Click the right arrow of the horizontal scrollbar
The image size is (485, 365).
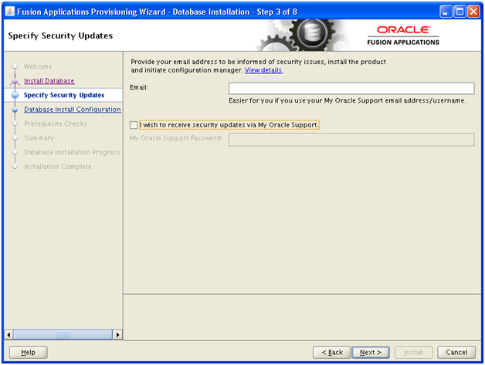[x=117, y=335]
